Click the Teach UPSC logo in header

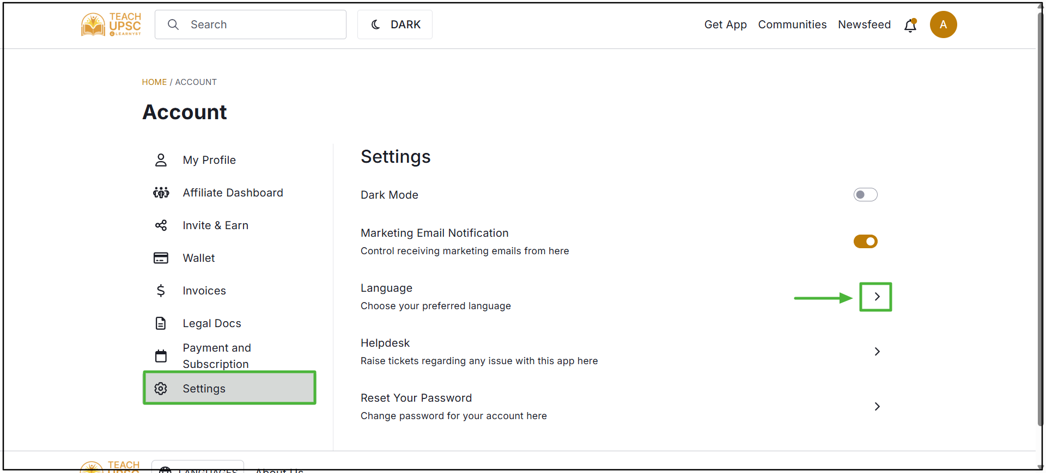pos(111,24)
